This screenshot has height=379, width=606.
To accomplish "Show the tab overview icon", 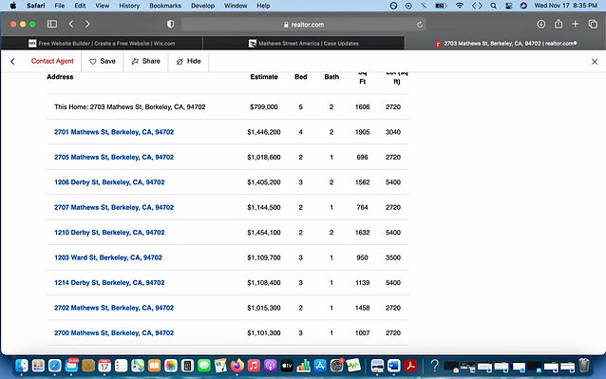I will pos(593,24).
